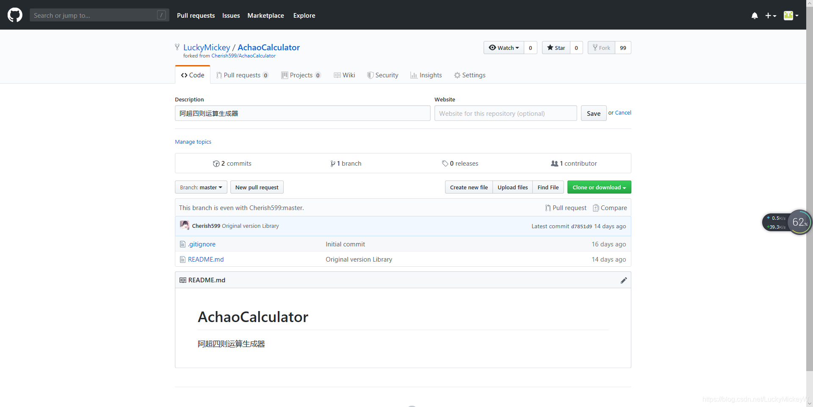Viewport: 813px width, 407px height.
Task: Open the notifications bell
Action: pos(755,16)
